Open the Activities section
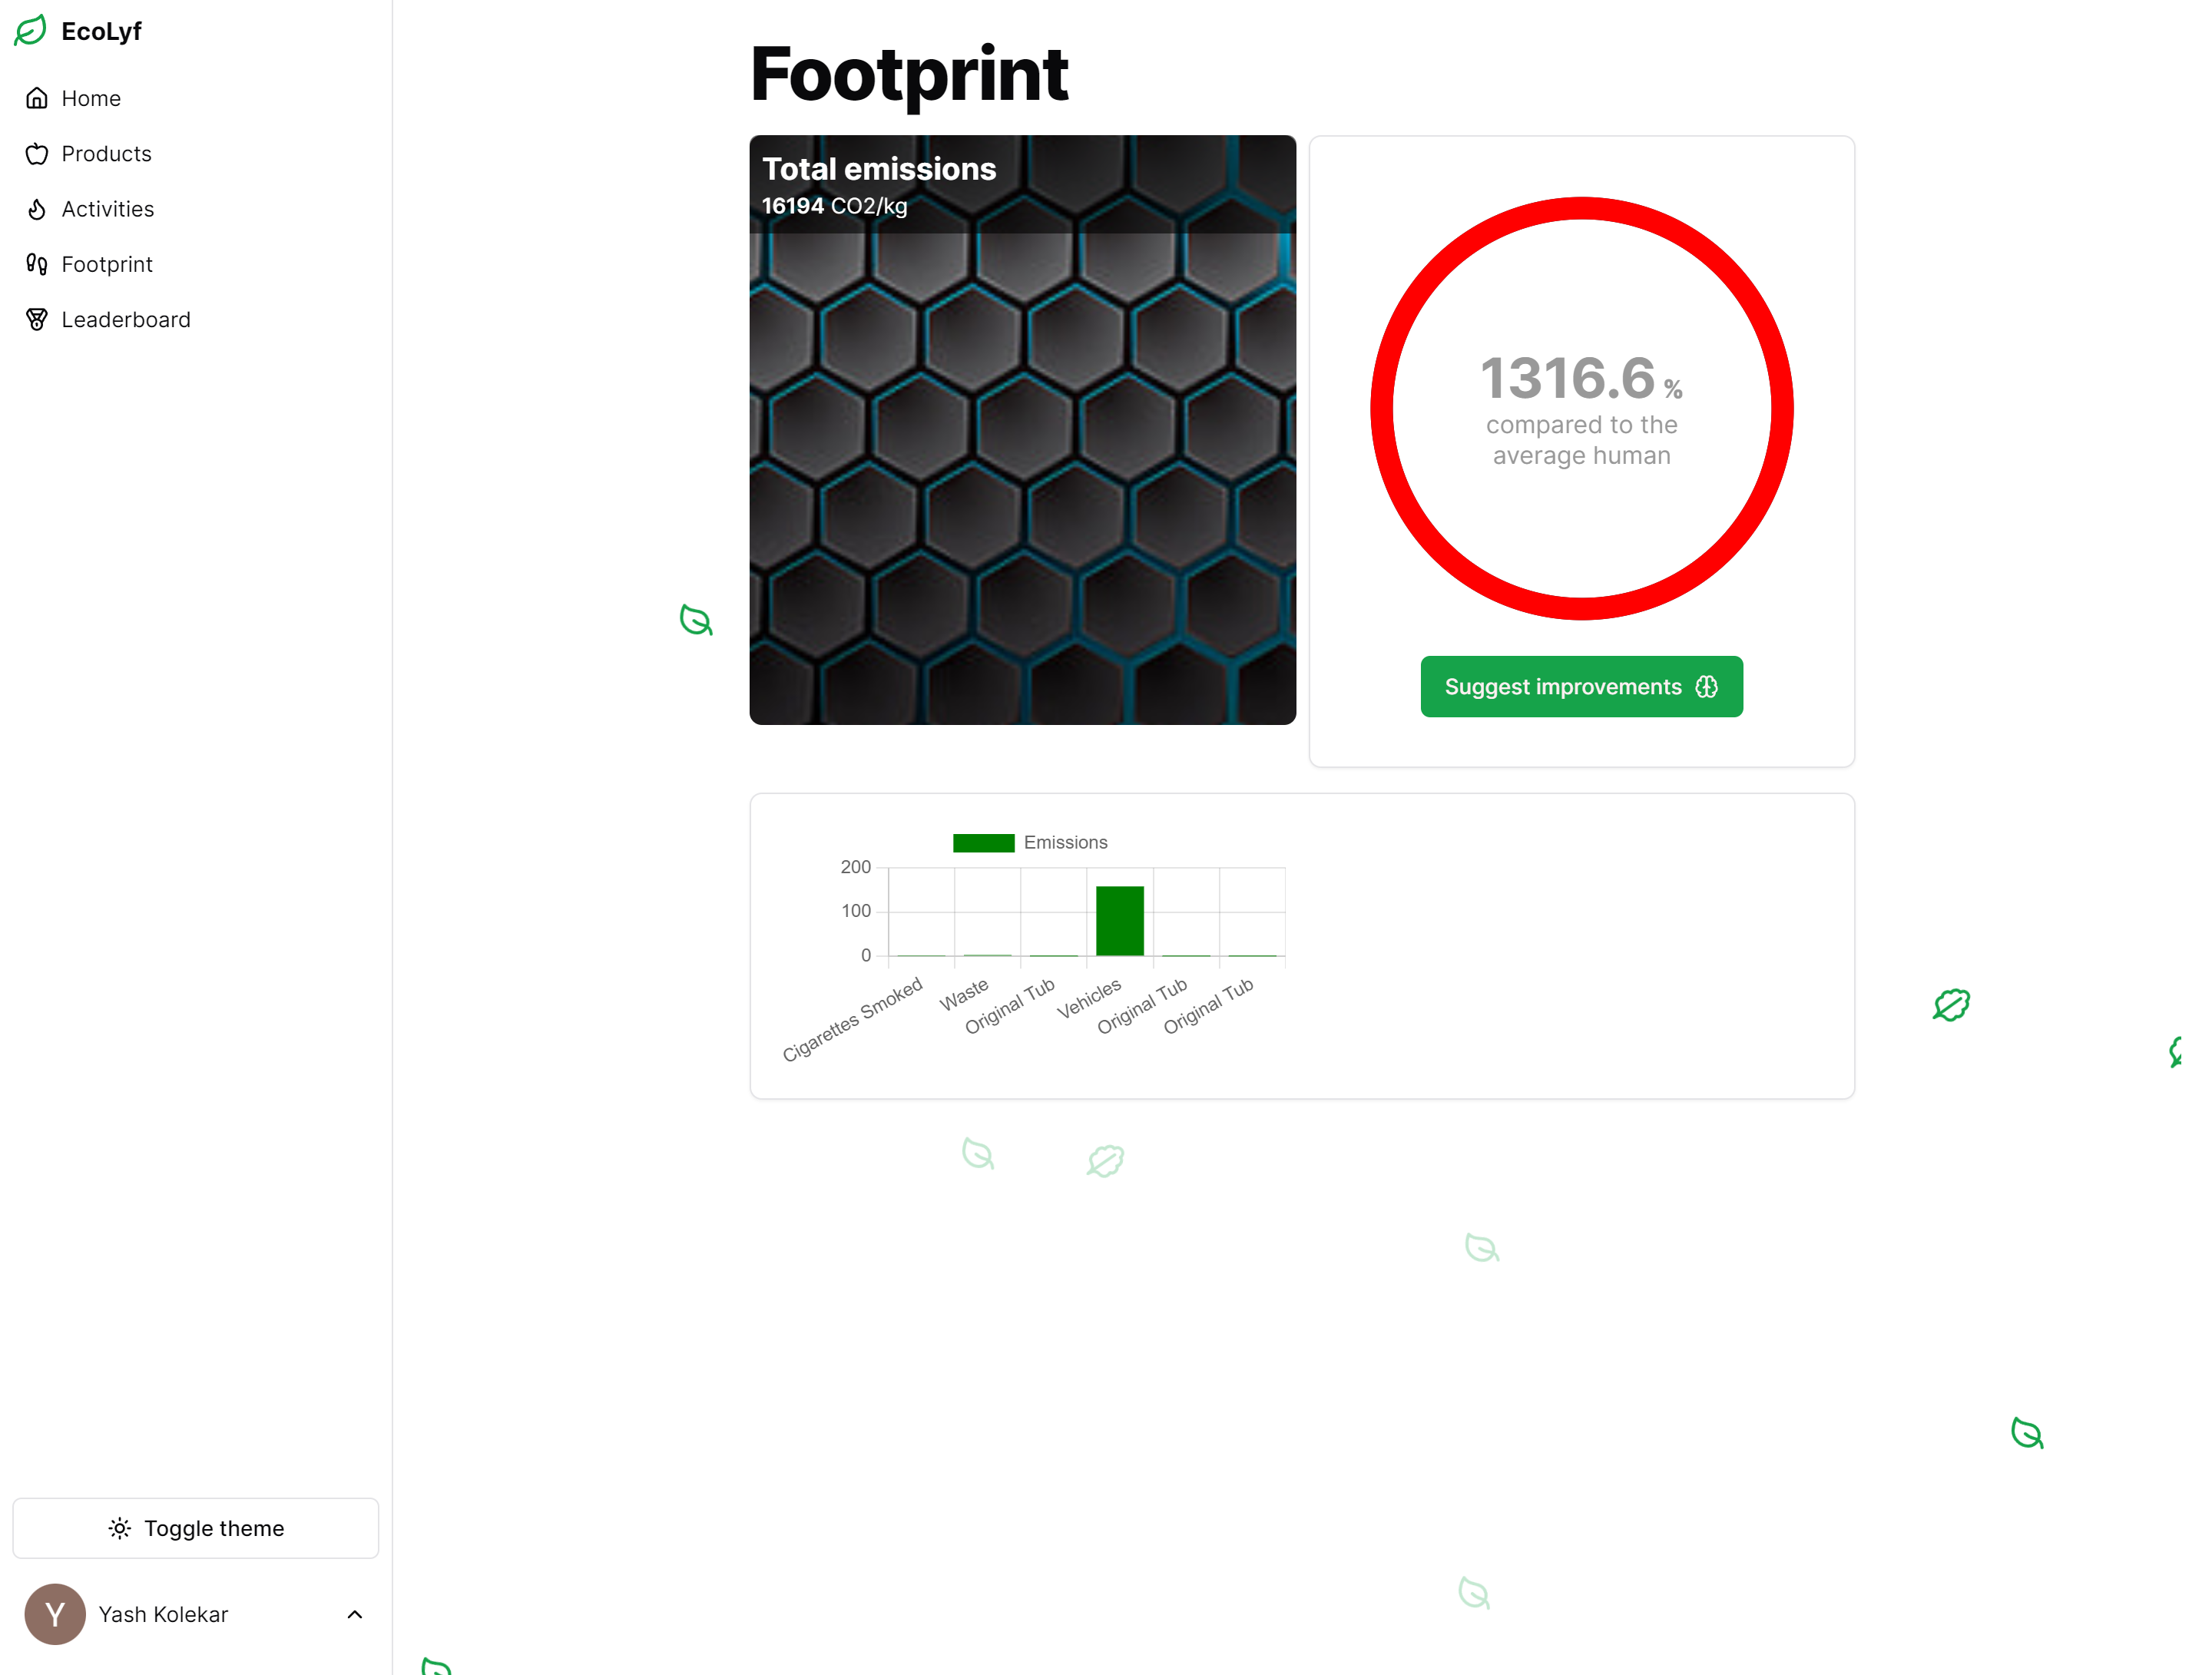 [107, 208]
